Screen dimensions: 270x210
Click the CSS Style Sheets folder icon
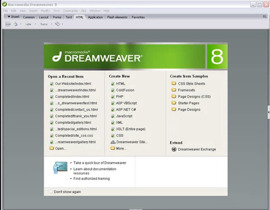click(174, 83)
